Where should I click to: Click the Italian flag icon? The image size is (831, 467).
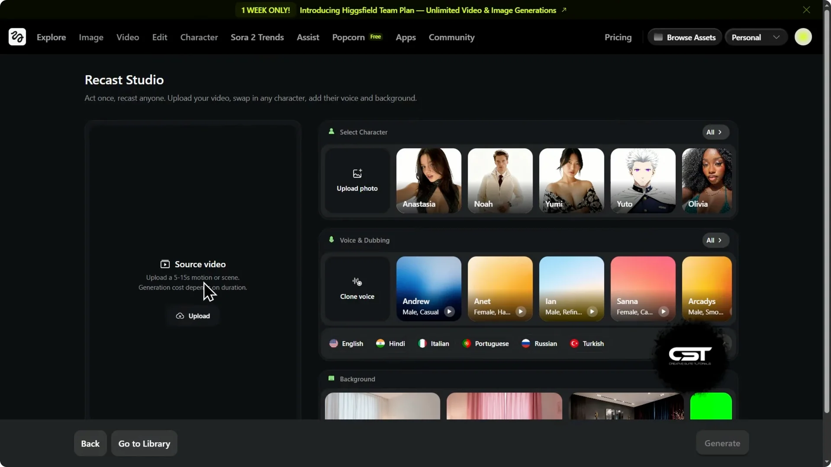pos(423,343)
